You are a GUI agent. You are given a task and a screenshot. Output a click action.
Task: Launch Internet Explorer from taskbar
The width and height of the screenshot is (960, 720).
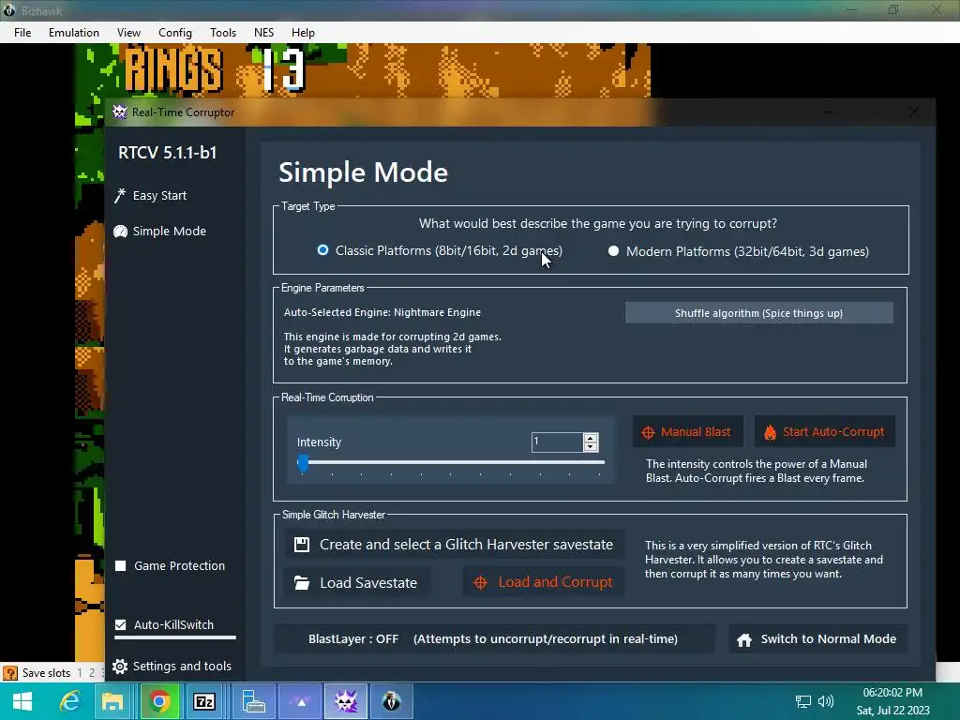click(x=69, y=701)
